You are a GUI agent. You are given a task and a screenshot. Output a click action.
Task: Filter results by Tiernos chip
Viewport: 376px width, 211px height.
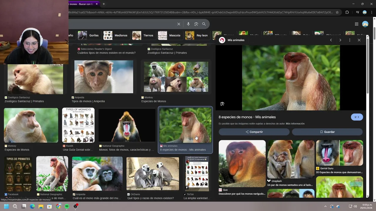point(143,35)
